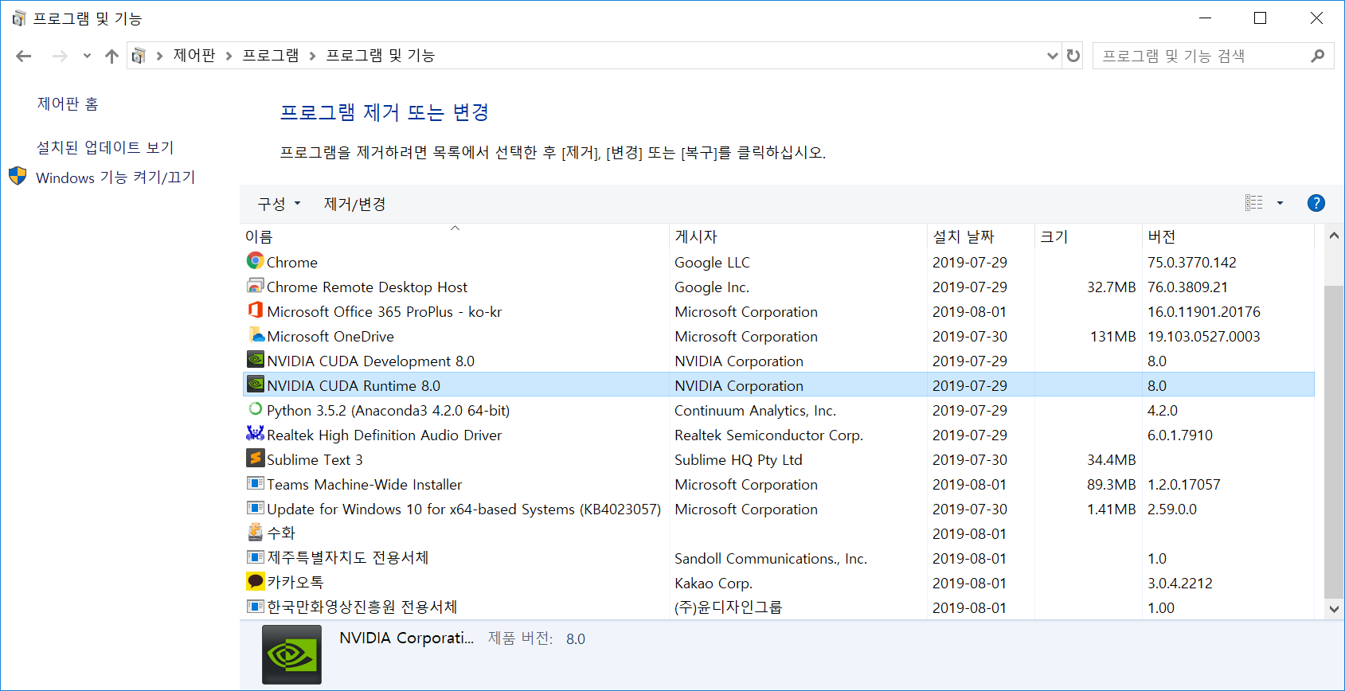Sort by the 게시자 column header
Viewport: 1345px width, 691px height.
click(x=799, y=236)
